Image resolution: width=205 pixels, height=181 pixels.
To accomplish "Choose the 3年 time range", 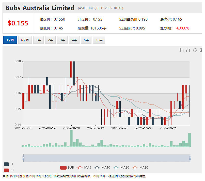I will tap(62, 40).
